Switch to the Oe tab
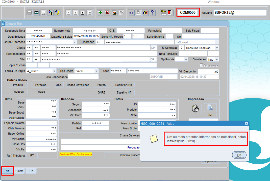Viewport: 270px width, 181px height. (31, 171)
